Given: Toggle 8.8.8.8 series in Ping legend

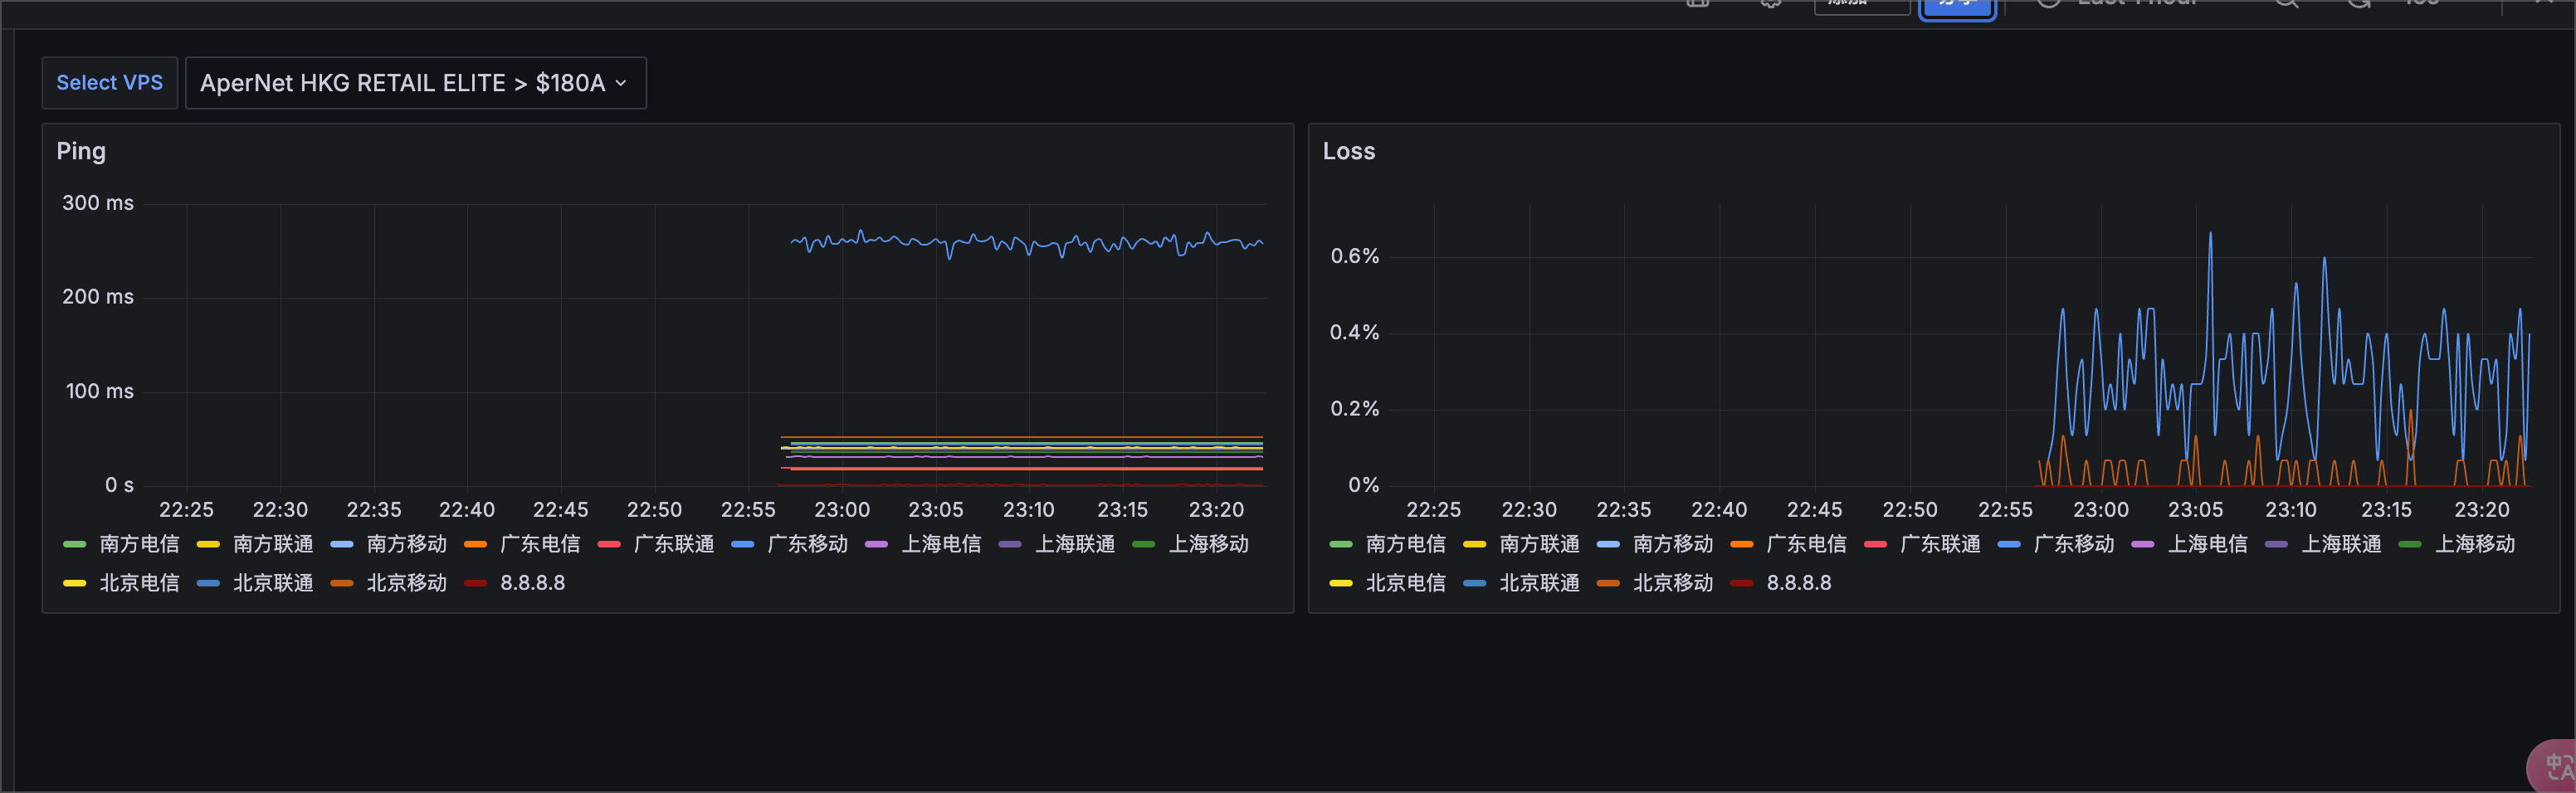Looking at the screenshot, I should 533,583.
